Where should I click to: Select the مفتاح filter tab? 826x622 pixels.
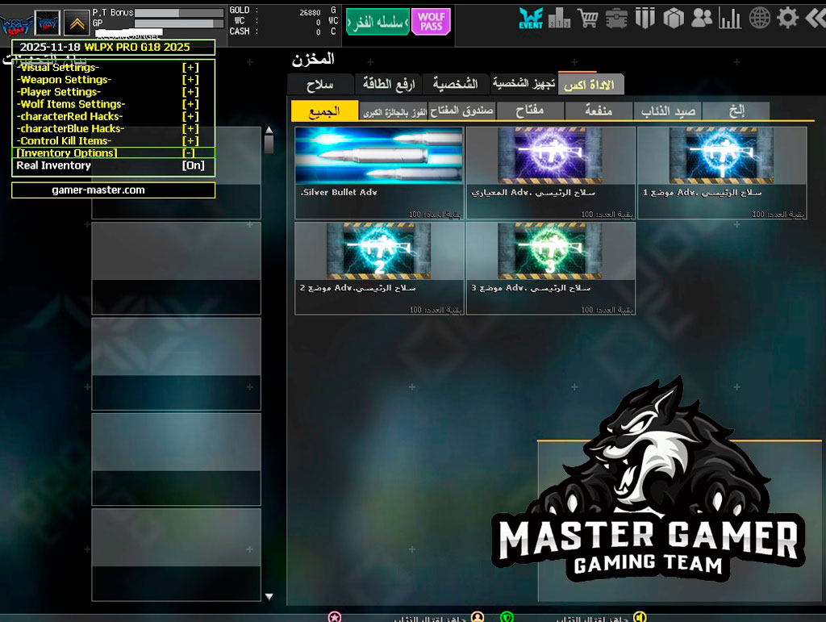[x=528, y=111]
